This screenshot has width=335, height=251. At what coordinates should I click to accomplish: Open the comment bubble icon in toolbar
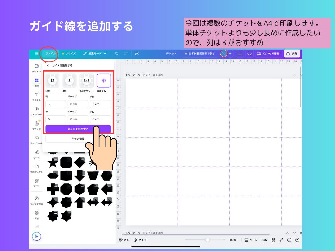(x=249, y=53)
